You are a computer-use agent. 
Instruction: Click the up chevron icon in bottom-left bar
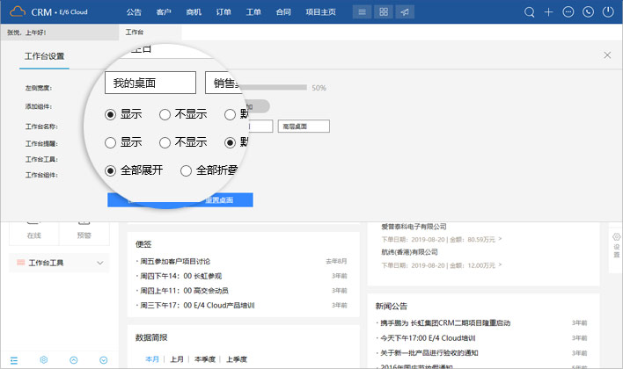(73, 360)
